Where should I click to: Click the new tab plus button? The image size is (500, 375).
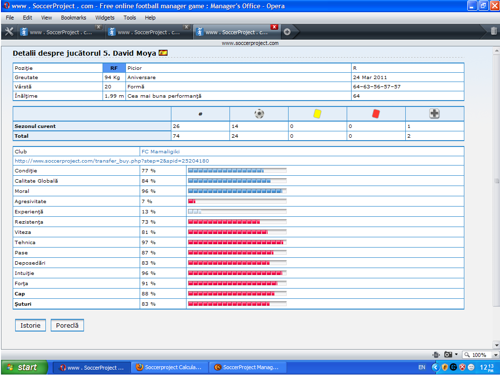(x=287, y=32)
